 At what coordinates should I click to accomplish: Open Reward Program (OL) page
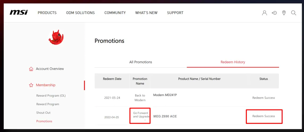click(51, 96)
